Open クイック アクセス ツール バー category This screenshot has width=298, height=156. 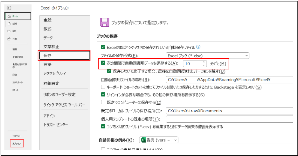[x=65, y=105]
